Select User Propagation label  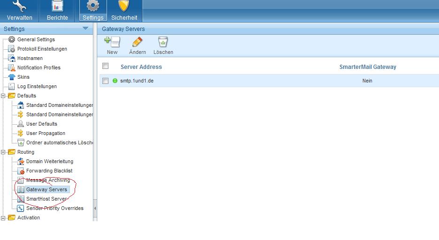(46, 133)
